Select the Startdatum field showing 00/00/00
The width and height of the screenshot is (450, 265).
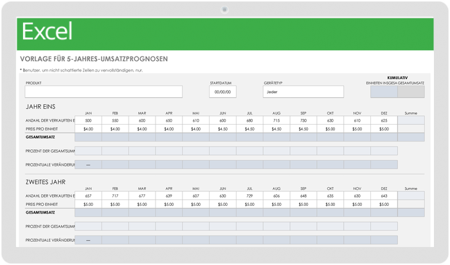(222, 92)
